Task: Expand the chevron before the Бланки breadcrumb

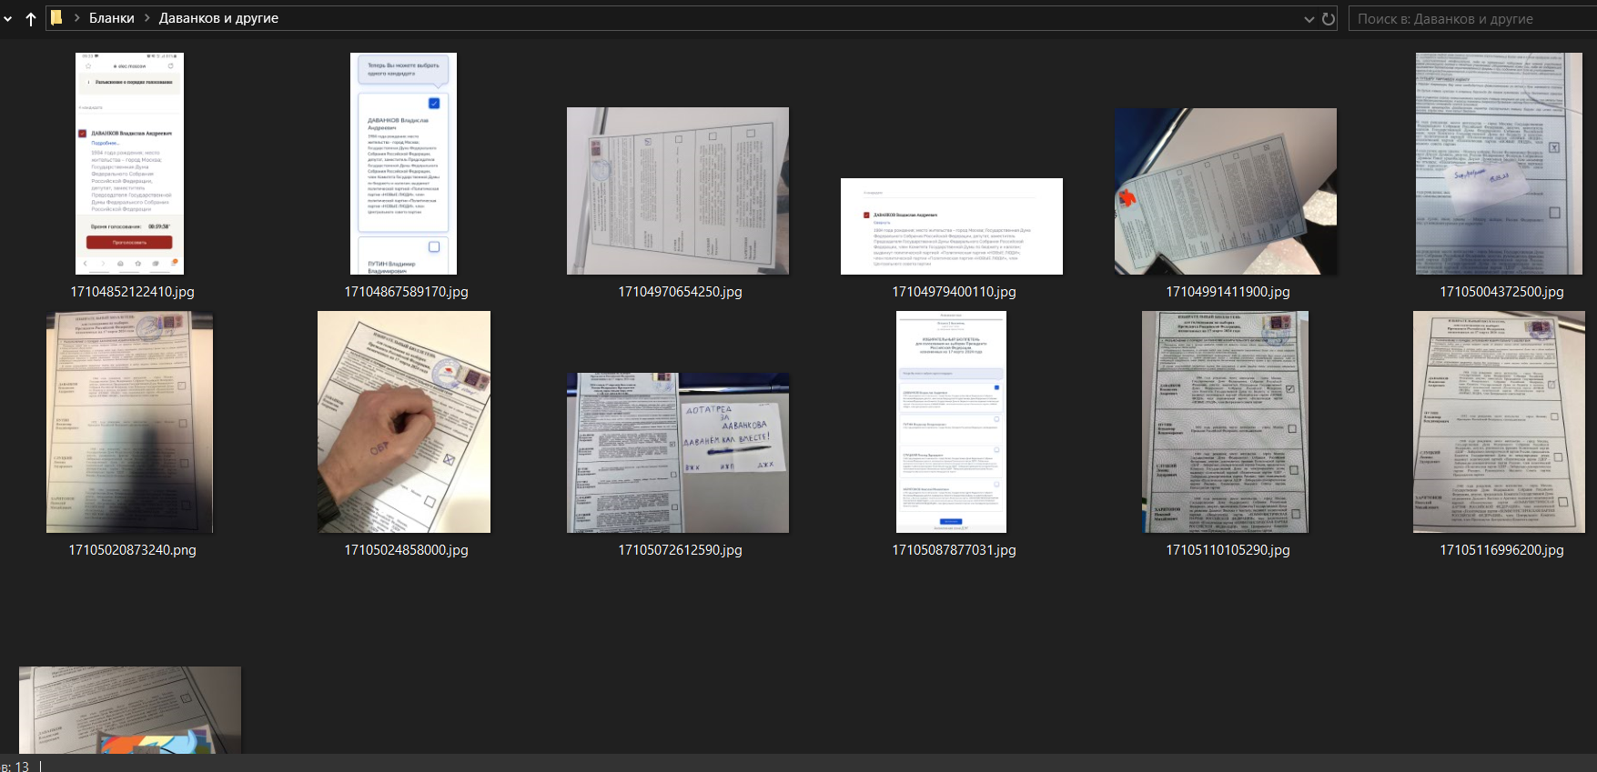Action: click(76, 18)
